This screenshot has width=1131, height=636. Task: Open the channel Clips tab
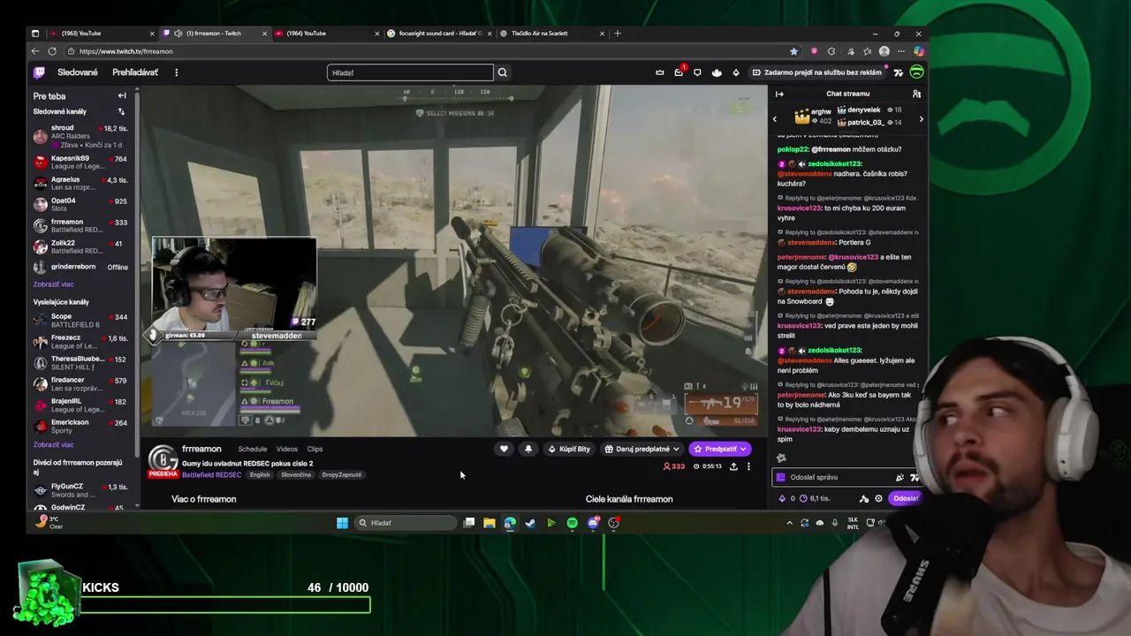coord(315,449)
